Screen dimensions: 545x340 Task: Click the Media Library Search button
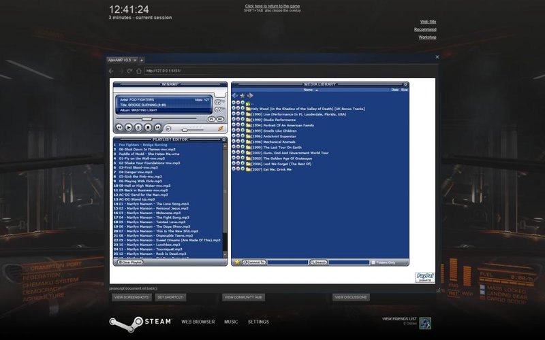click(x=318, y=262)
